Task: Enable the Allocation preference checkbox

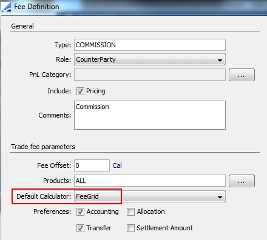Action: click(130, 212)
